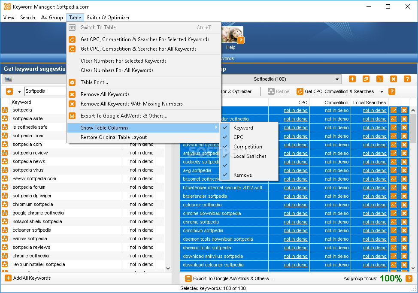Open dropdown arrow after Get CPC button
Viewport: 418px width, 293px height.
click(x=382, y=92)
